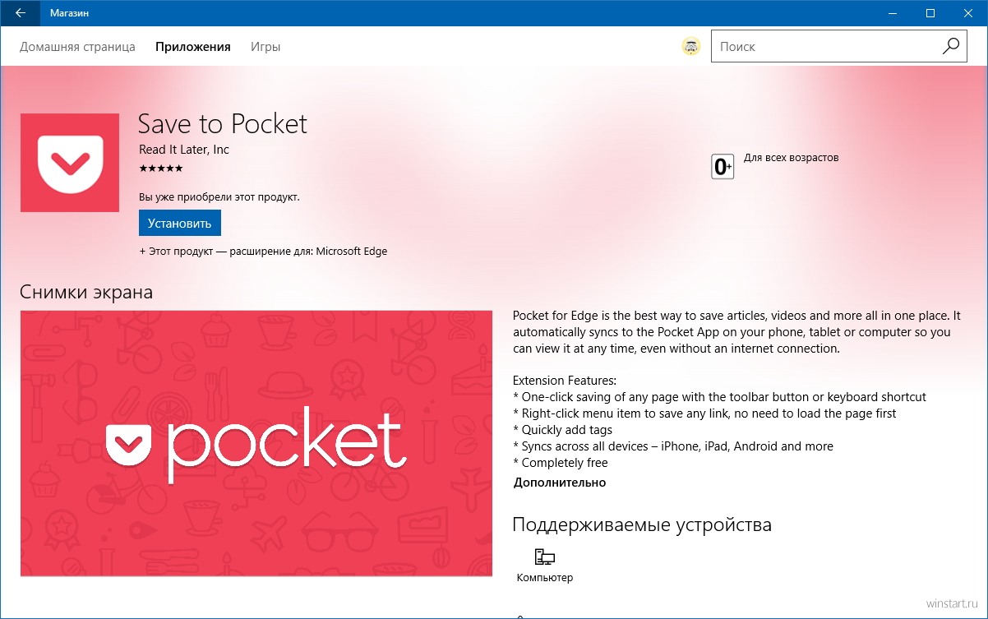This screenshot has height=619, width=988.
Task: Click the Microsoft Edge extension note
Action: pos(263,252)
